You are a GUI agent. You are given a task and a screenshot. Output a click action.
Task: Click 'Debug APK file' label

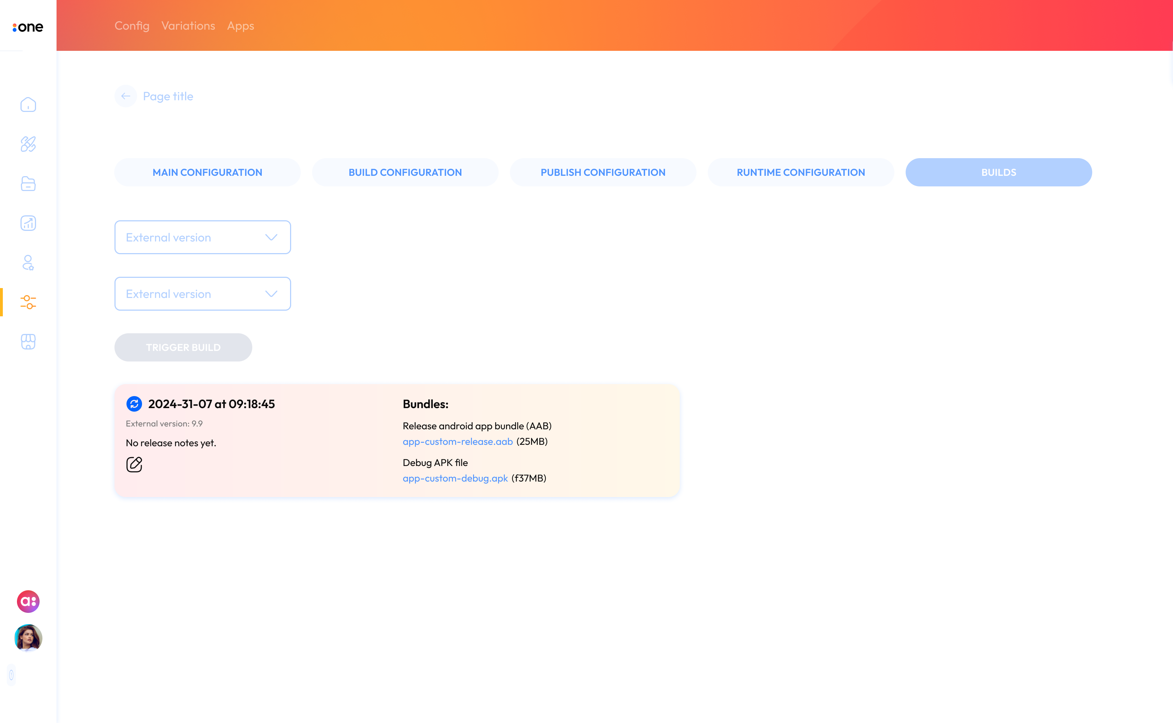click(x=435, y=462)
